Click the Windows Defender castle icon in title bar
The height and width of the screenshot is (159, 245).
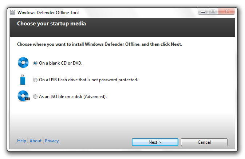(12, 12)
